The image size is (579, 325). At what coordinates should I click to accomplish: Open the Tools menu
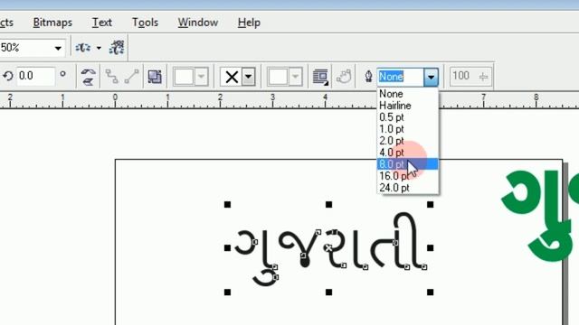click(x=145, y=23)
